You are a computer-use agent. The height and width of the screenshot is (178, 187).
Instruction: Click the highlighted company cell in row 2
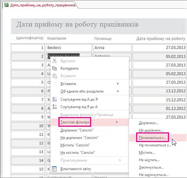tap(64, 55)
